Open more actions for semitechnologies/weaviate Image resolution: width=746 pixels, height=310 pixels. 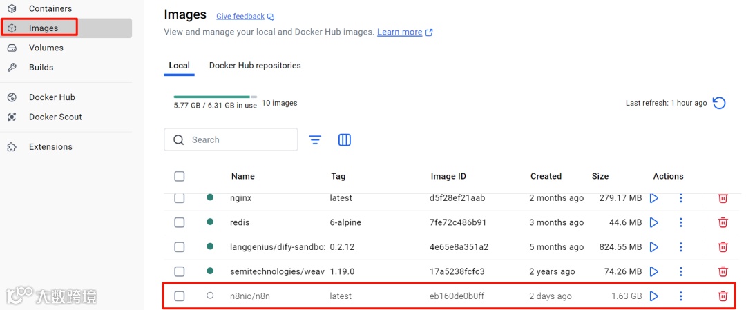click(x=681, y=271)
